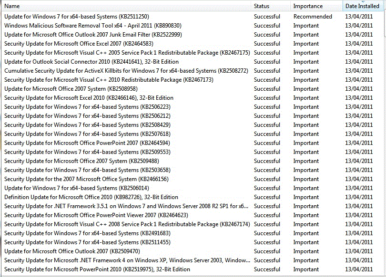Select ActiveX Killbits cumulative update KB2508272
386x277 pixels.
click(x=126, y=71)
